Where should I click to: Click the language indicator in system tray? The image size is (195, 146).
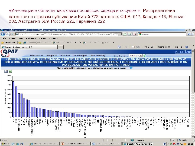[165, 144]
